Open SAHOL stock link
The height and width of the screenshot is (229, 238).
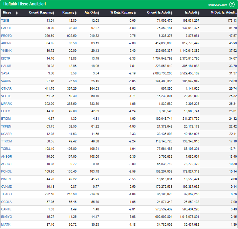pos(6,28)
